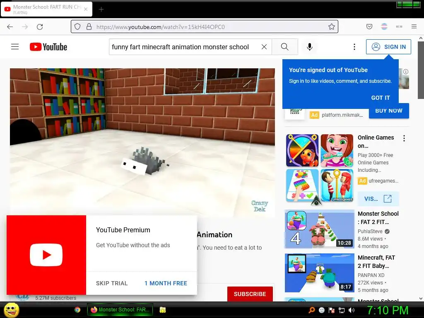Open the YouTube hamburger guide menu

pyautogui.click(x=15, y=47)
